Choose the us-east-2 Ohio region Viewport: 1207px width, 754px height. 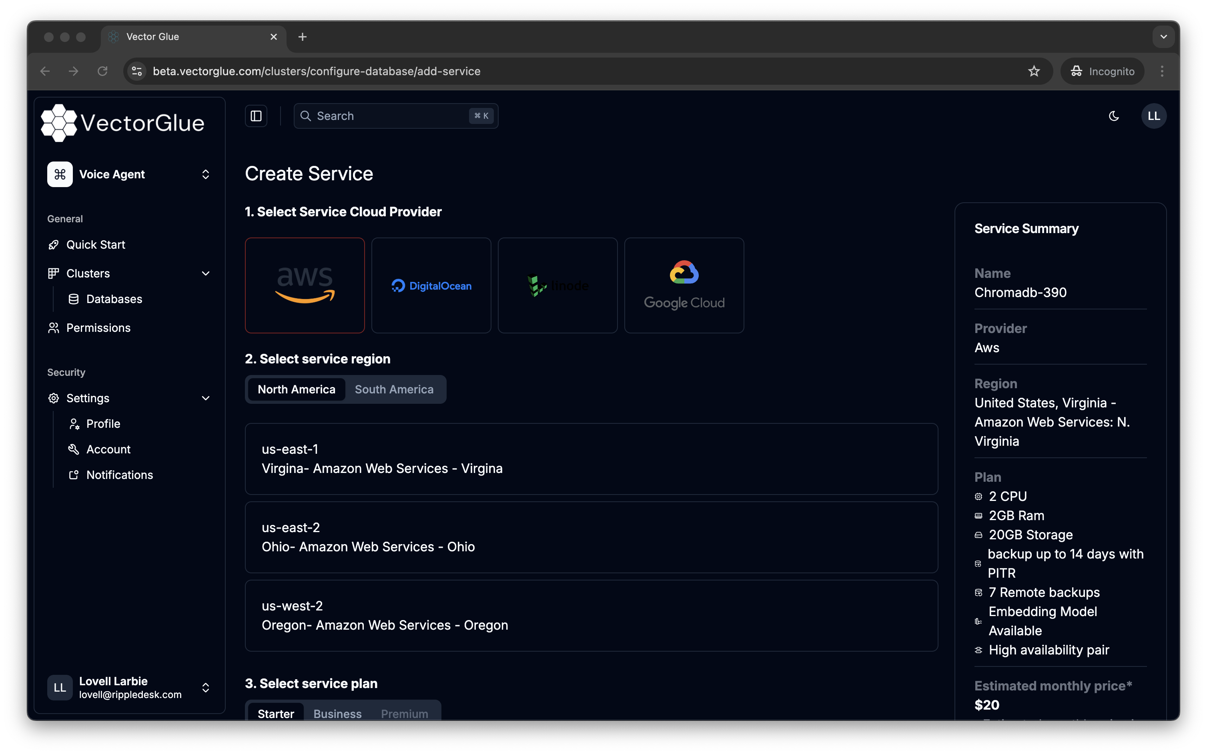(x=591, y=537)
